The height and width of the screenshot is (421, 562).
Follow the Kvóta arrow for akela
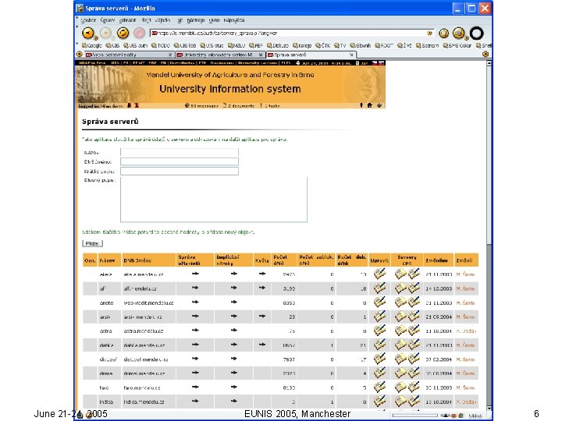click(x=262, y=274)
